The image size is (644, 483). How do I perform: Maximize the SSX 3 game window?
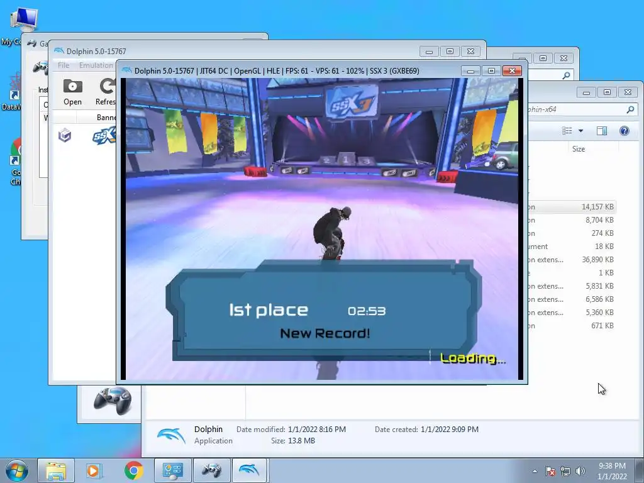[491, 71]
